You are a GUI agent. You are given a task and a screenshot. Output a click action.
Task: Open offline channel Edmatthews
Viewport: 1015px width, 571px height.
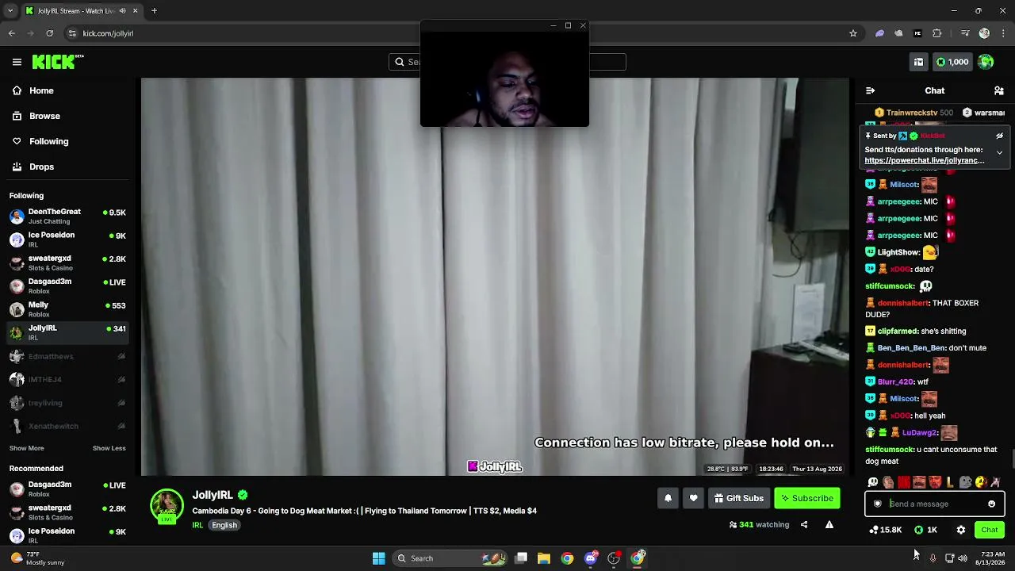[67, 357]
